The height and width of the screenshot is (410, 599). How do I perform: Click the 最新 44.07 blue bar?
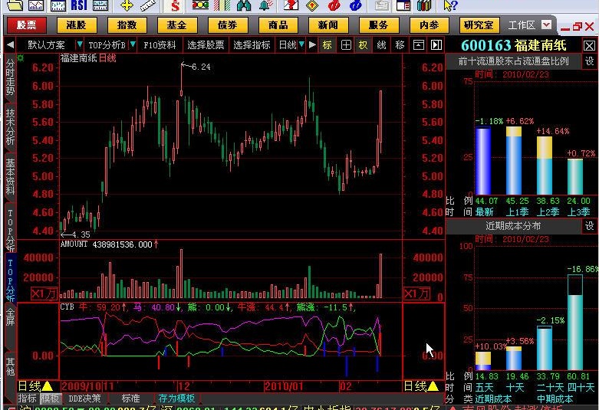(483, 161)
